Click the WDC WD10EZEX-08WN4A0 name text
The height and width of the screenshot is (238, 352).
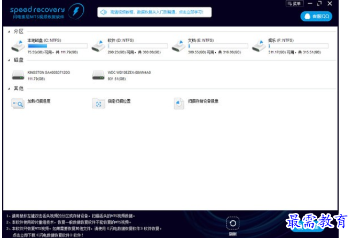(129, 73)
